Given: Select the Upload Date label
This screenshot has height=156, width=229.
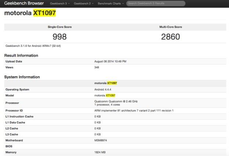Looking at the screenshot, I should click(x=14, y=62).
